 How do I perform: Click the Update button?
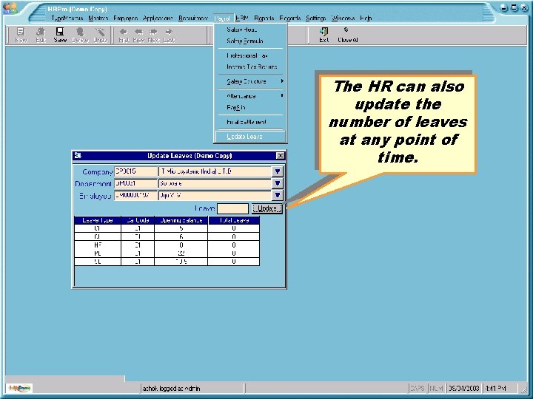coord(267,208)
